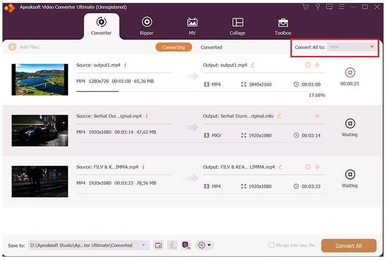This screenshot has height=260, width=386.
Task: Open source info for FILV & K...IMMA.mp4
Action: click(x=143, y=167)
